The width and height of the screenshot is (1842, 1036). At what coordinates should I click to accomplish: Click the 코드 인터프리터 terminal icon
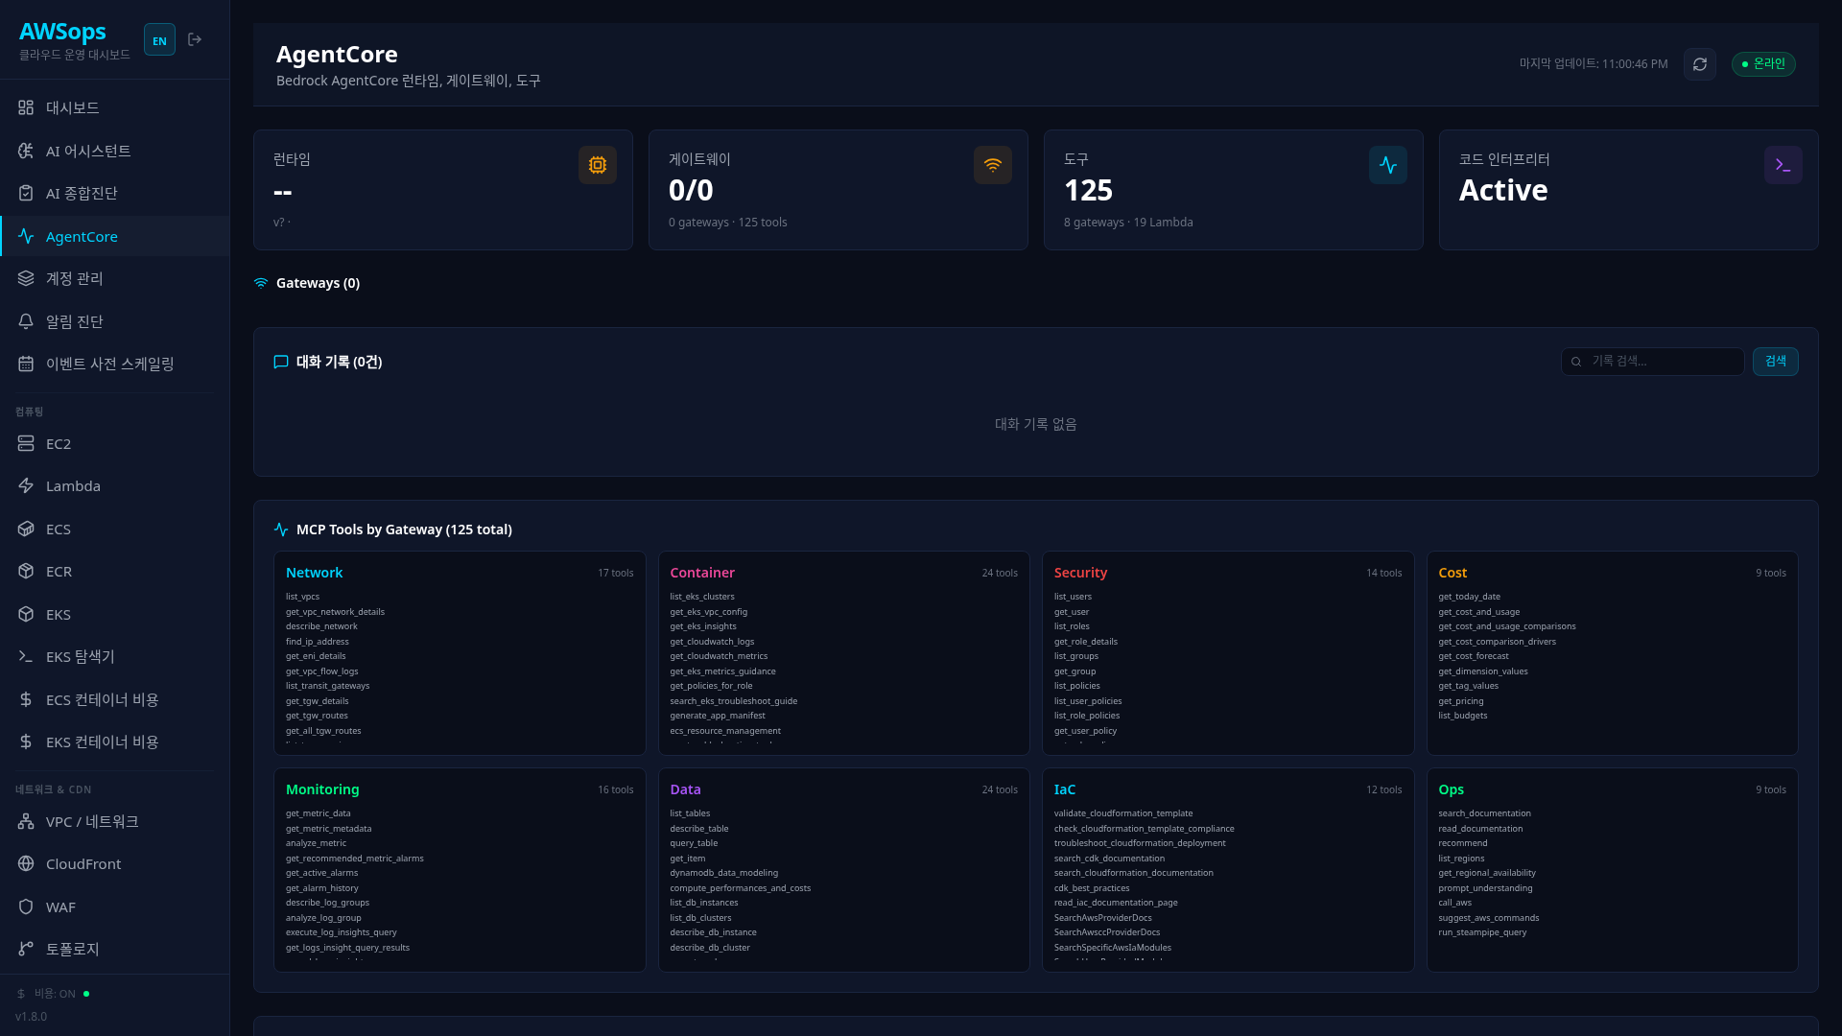pyautogui.click(x=1783, y=165)
